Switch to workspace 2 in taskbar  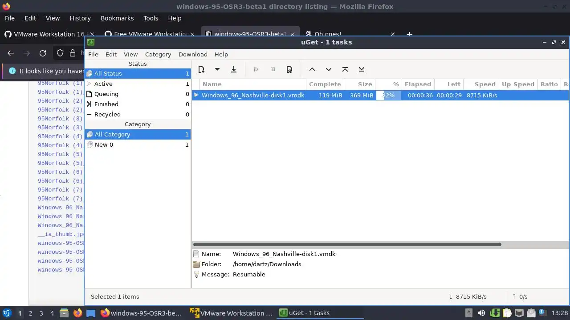tap(30, 313)
